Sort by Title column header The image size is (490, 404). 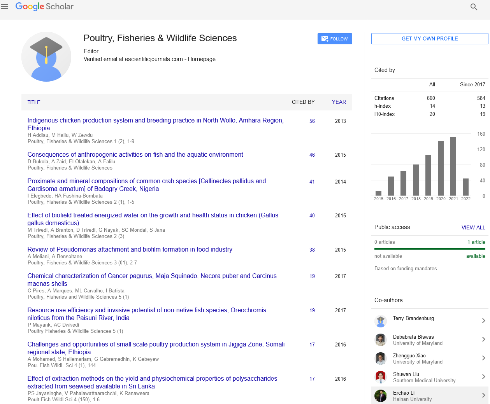click(34, 102)
